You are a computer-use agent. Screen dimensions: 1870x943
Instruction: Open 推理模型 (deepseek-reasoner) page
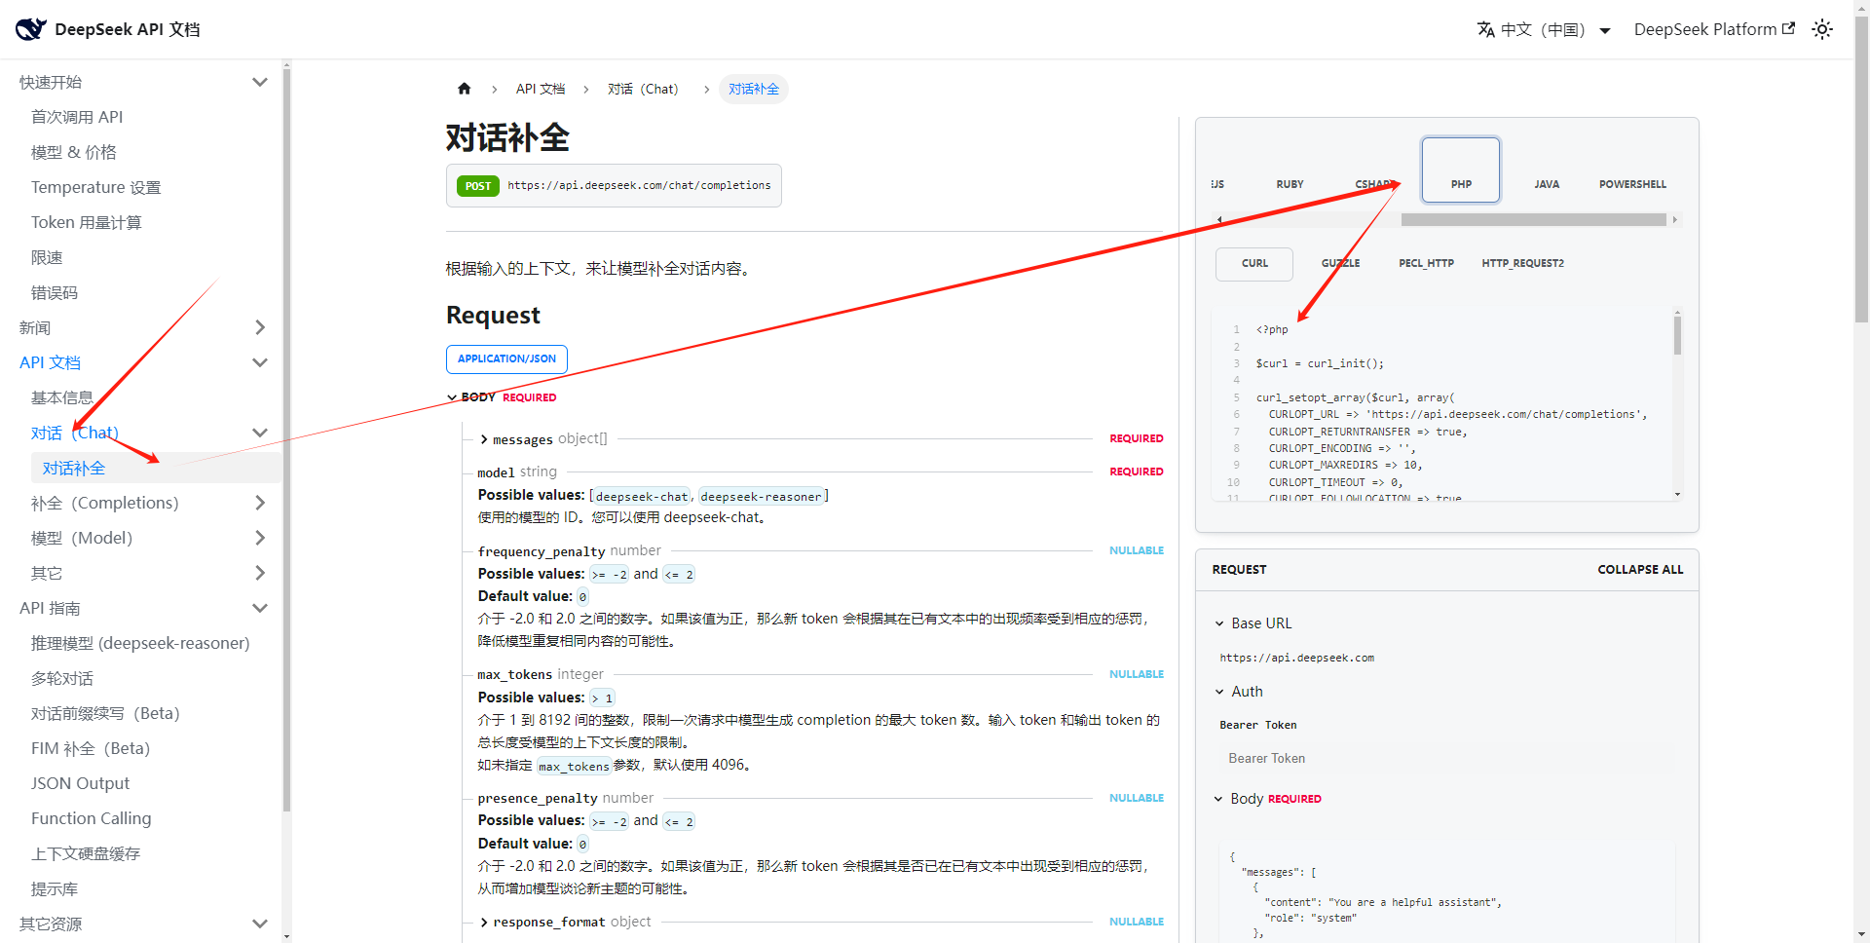(x=140, y=643)
